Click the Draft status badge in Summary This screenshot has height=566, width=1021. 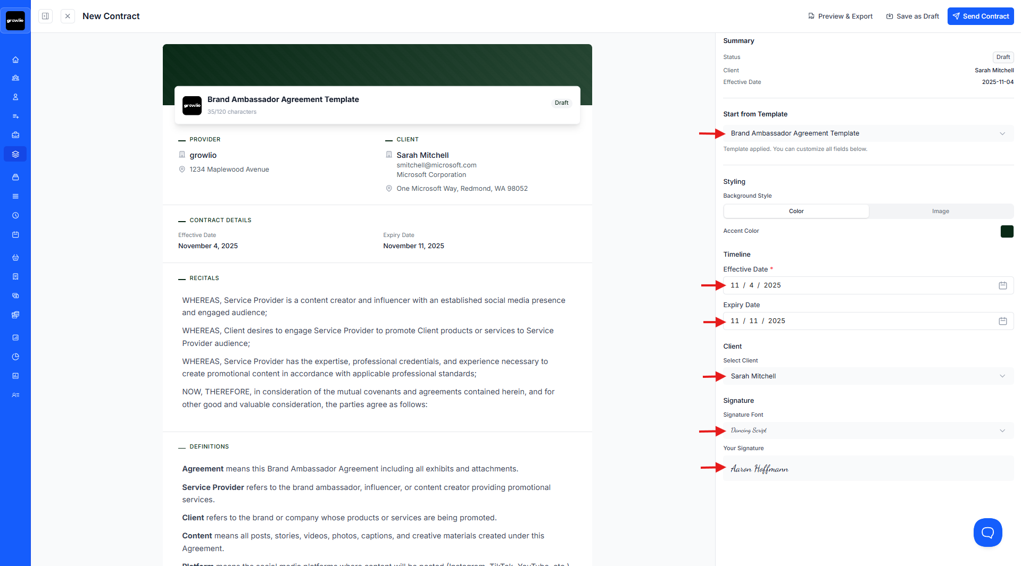1003,57
